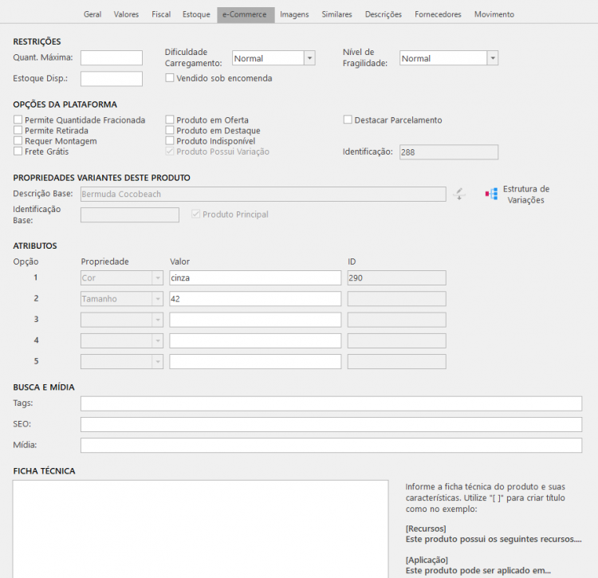Viewport: 598px width, 578px height.
Task: Click the ID field for option 4
Action: tap(396, 341)
